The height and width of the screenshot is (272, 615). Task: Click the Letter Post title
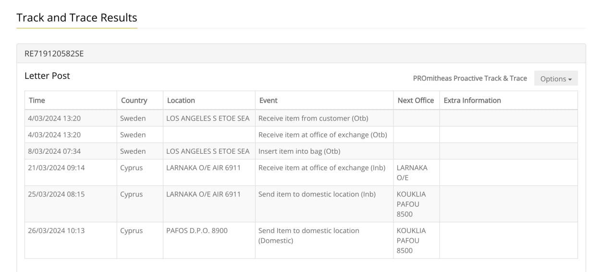(47, 75)
